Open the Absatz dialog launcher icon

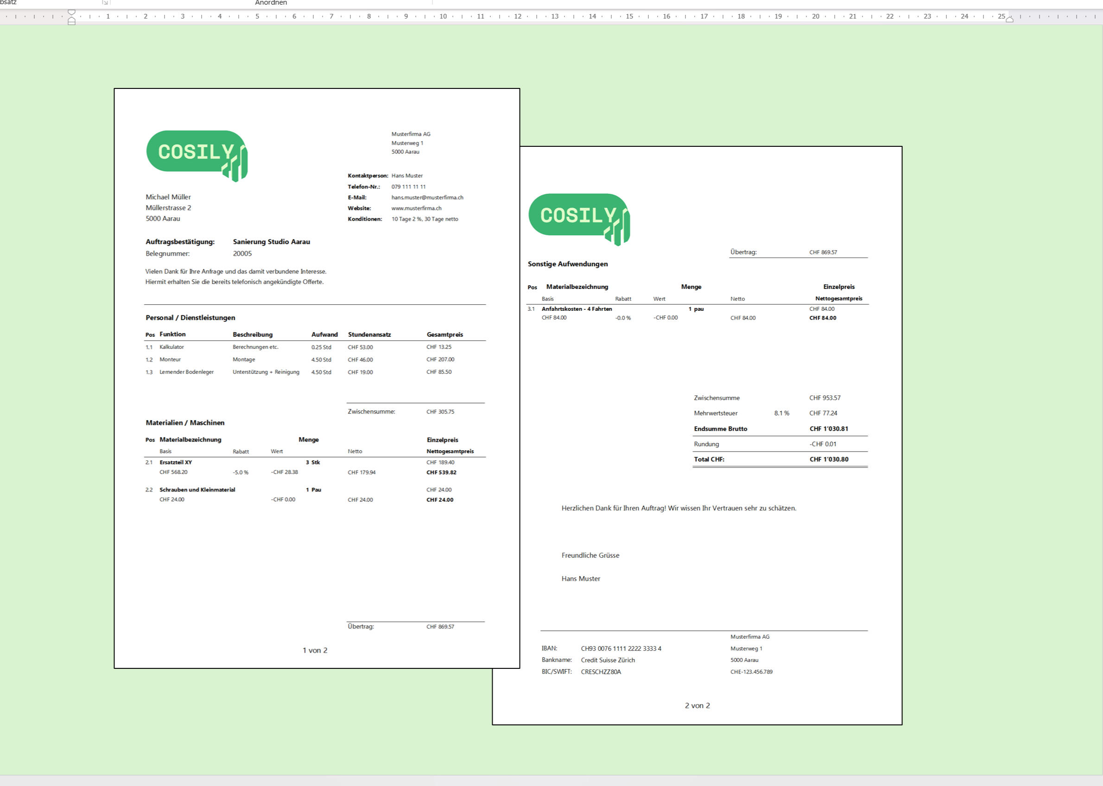[x=105, y=2]
